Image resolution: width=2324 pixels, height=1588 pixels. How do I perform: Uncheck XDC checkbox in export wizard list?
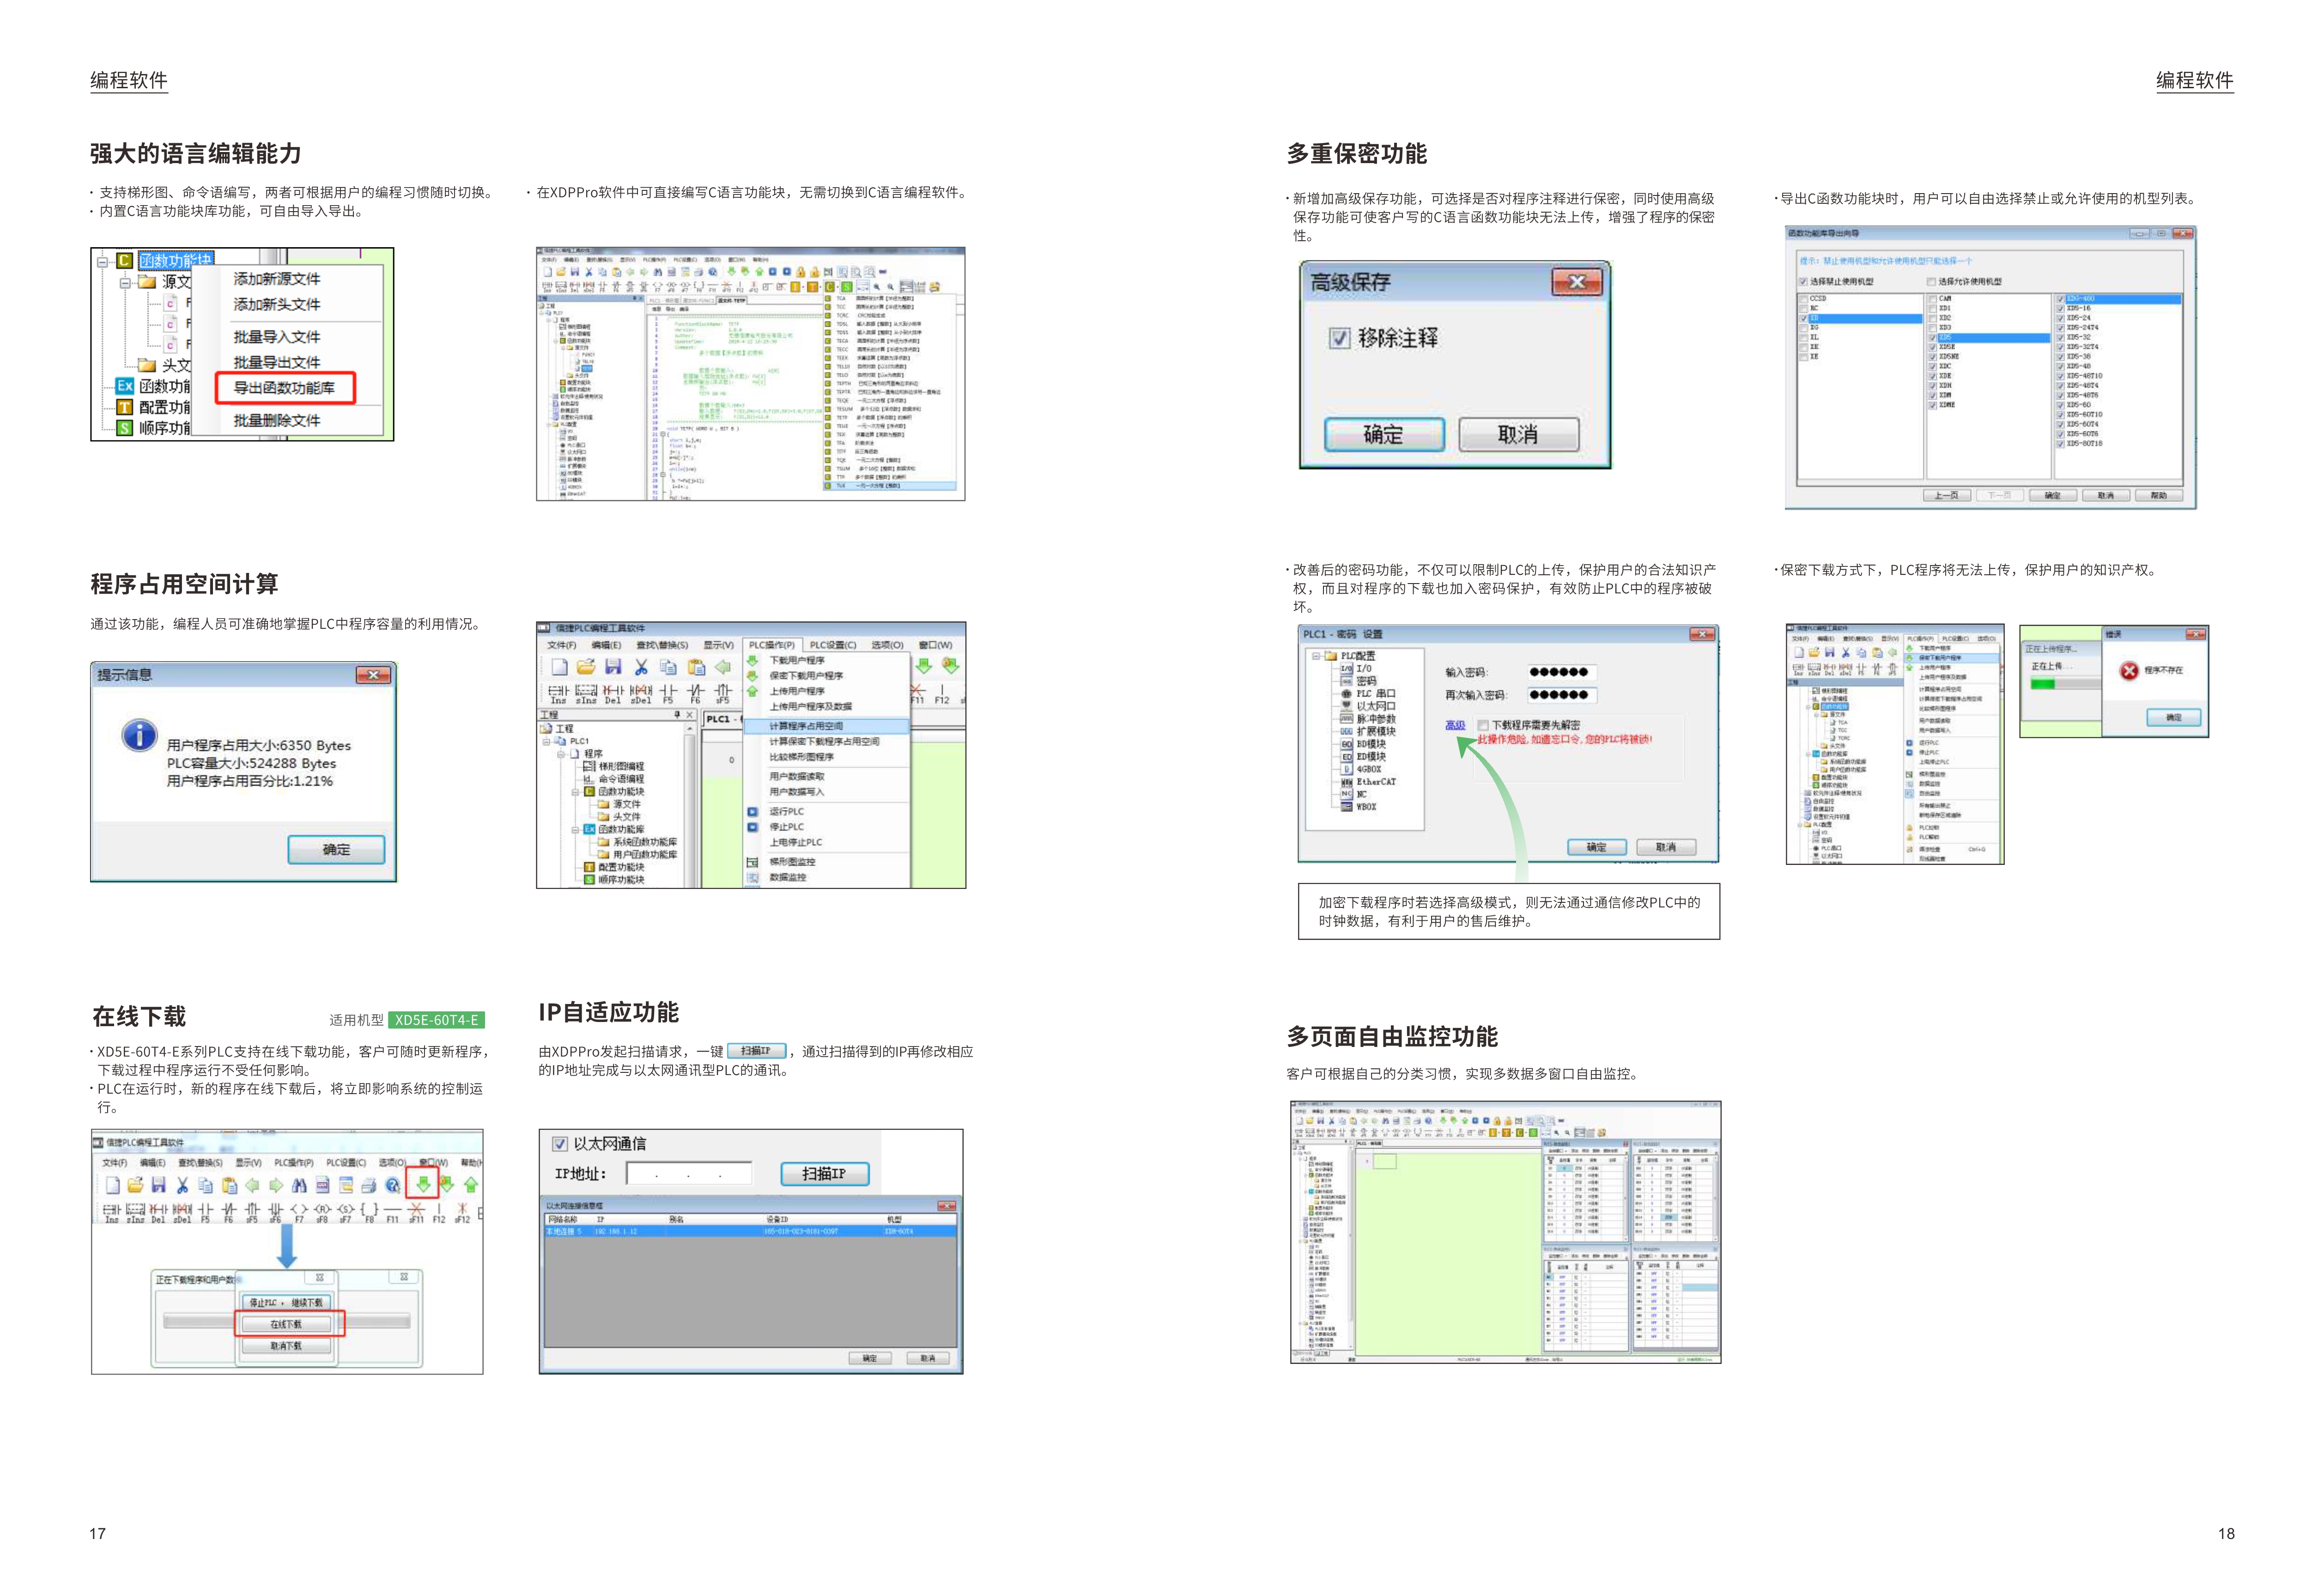(1933, 367)
